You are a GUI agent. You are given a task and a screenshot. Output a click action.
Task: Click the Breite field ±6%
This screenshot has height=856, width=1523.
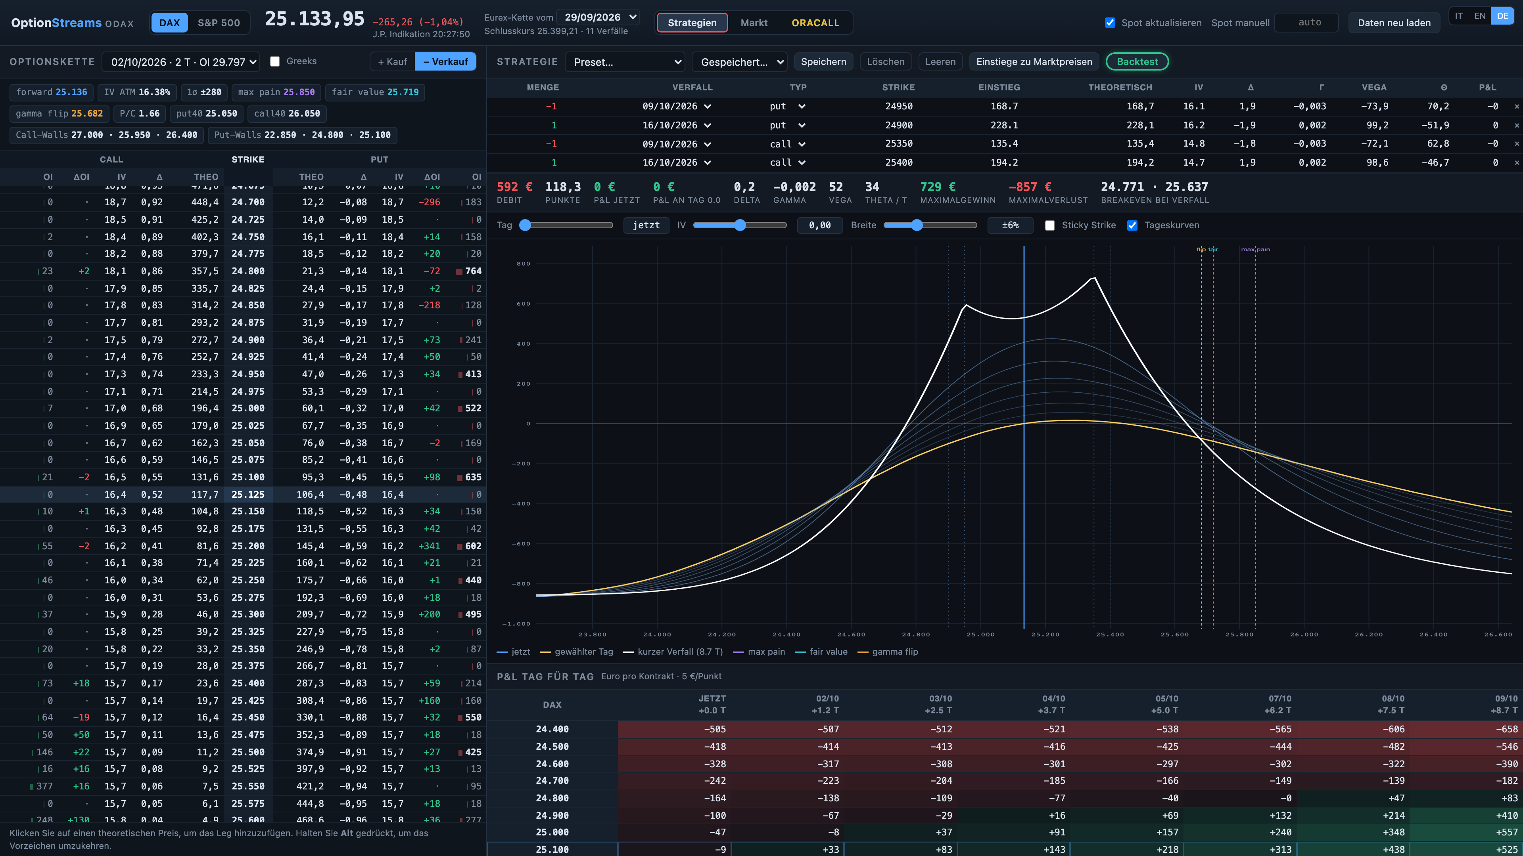pyautogui.click(x=1011, y=225)
